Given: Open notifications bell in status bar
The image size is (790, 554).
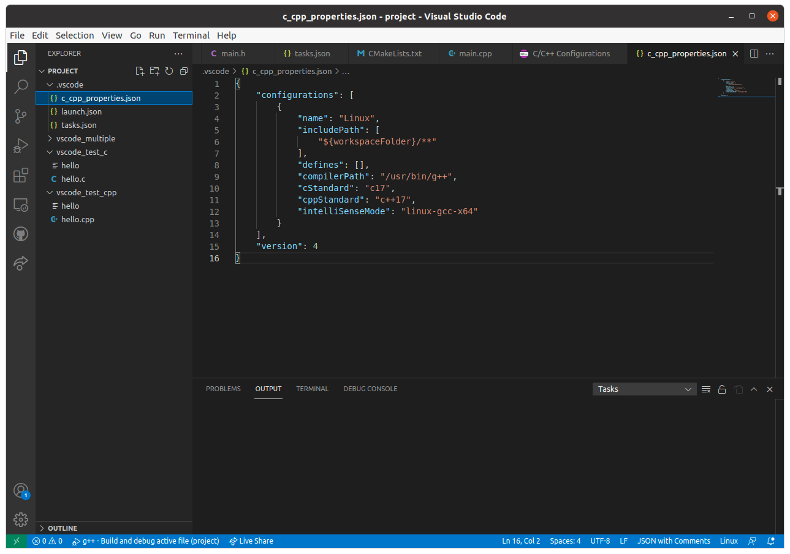Looking at the screenshot, I should tap(771, 541).
